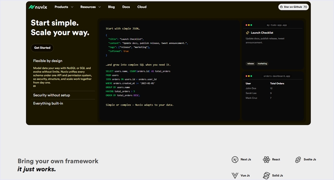The height and width of the screenshot is (180, 334).
Task: Select the Svelte Js framework icon
Action: [x=298, y=160]
